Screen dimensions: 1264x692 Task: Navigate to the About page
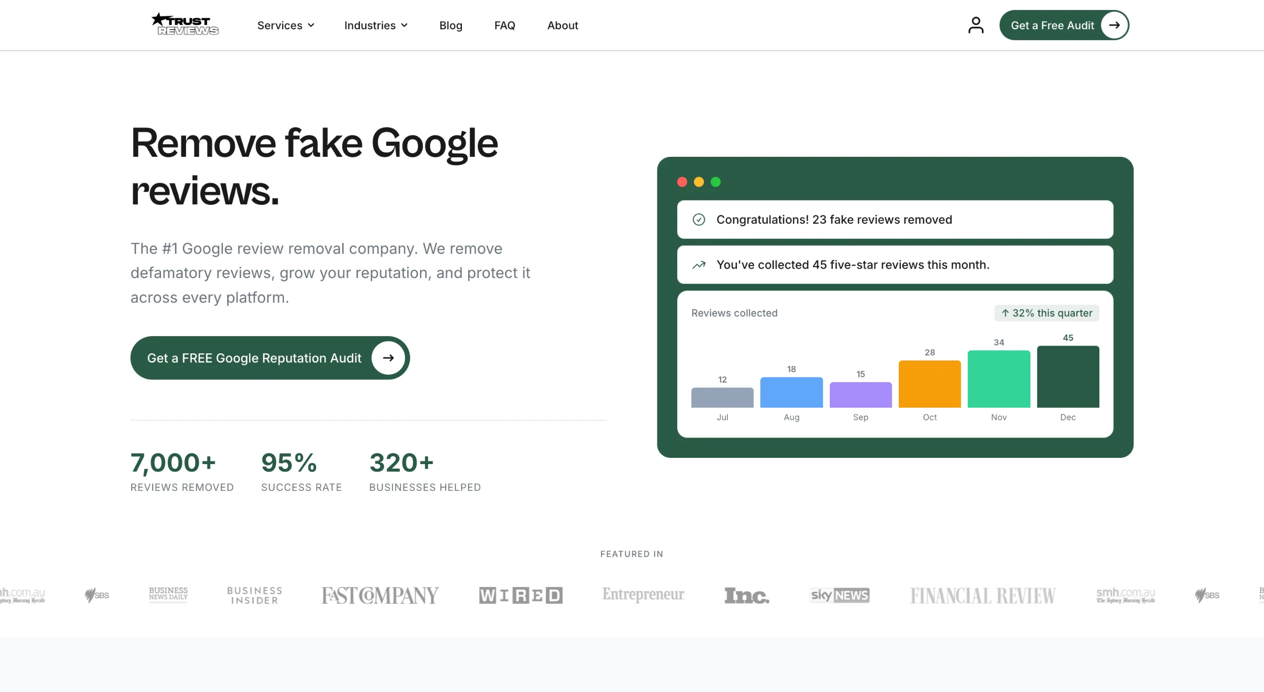click(x=562, y=25)
